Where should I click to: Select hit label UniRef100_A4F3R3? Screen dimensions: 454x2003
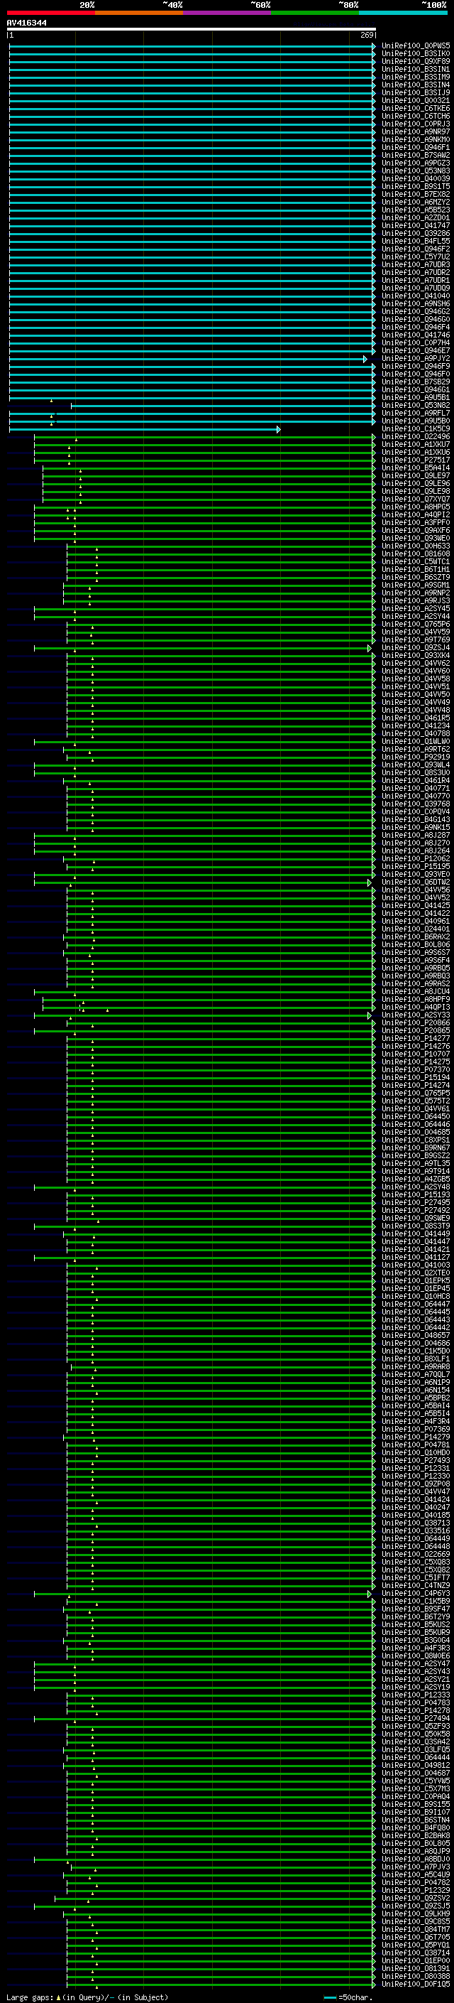pos(416,1648)
